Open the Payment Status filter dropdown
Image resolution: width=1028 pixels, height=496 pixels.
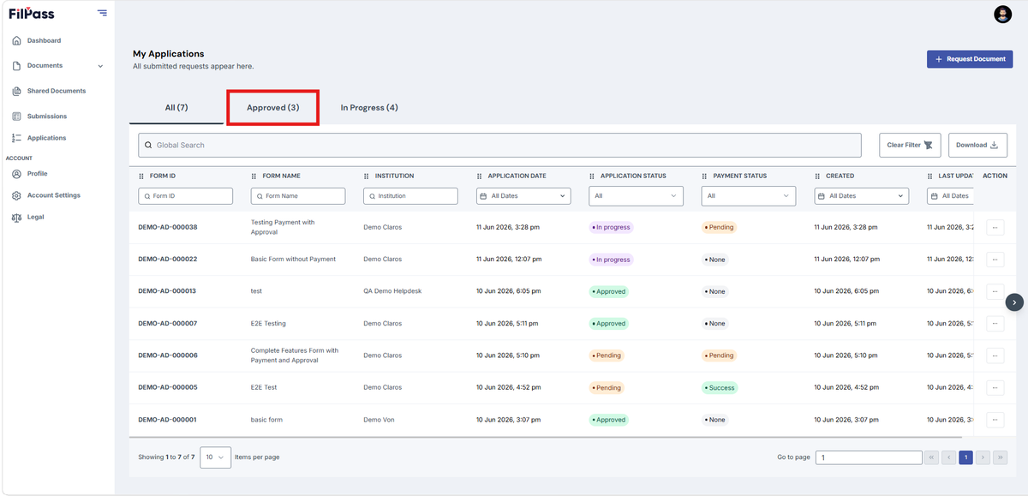coord(748,195)
